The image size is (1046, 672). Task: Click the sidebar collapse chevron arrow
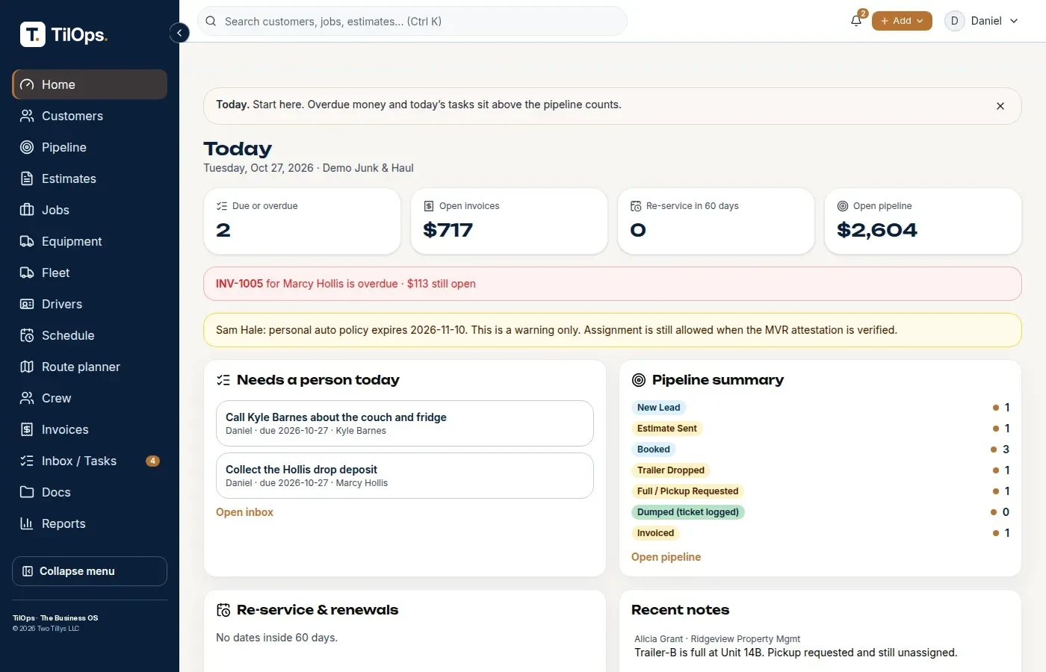[x=179, y=33]
